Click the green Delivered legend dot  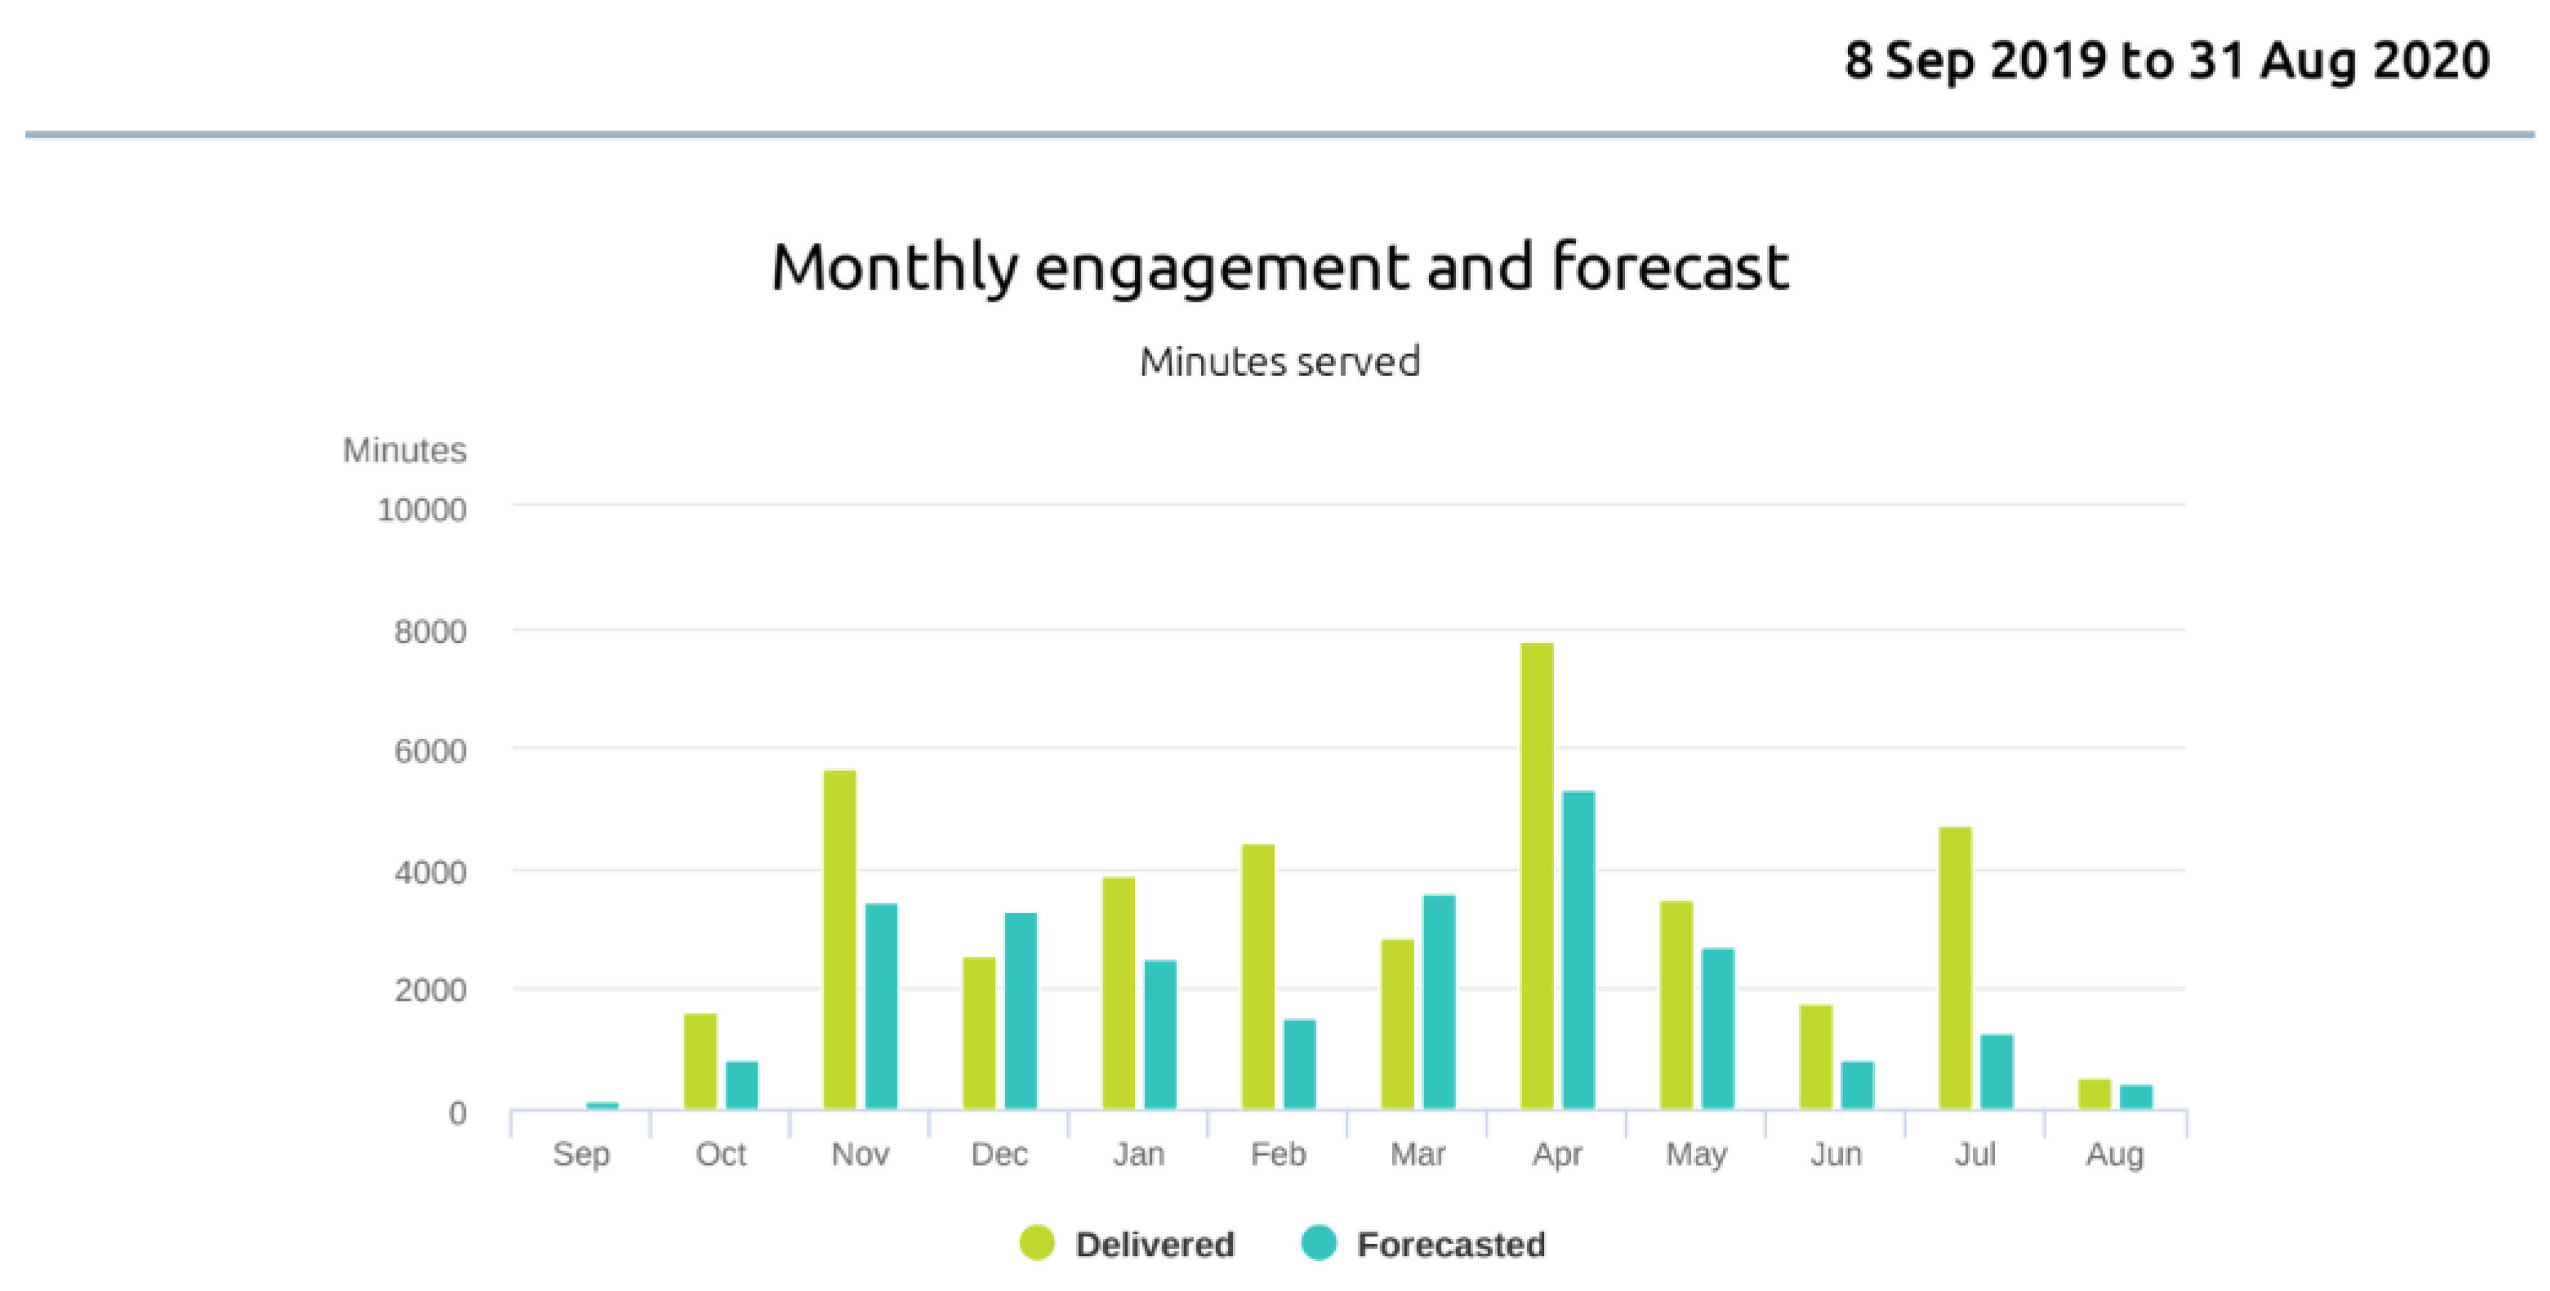point(1036,1243)
